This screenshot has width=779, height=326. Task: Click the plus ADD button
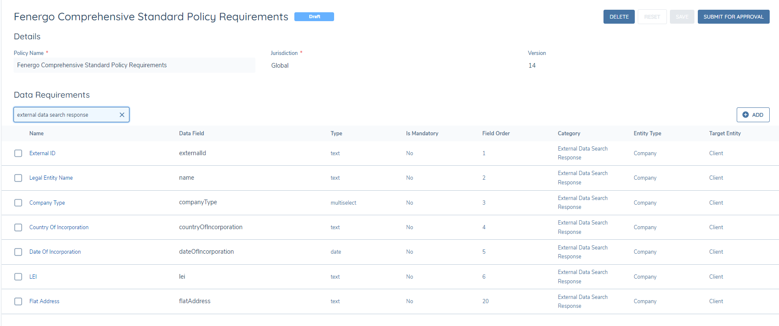tap(753, 115)
